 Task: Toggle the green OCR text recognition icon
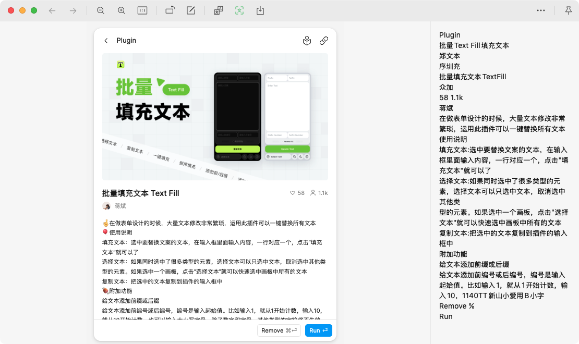coord(239,11)
